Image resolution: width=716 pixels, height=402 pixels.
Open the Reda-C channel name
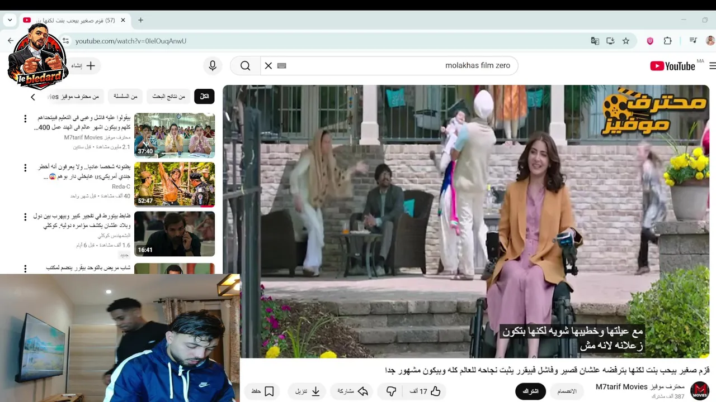121,186
